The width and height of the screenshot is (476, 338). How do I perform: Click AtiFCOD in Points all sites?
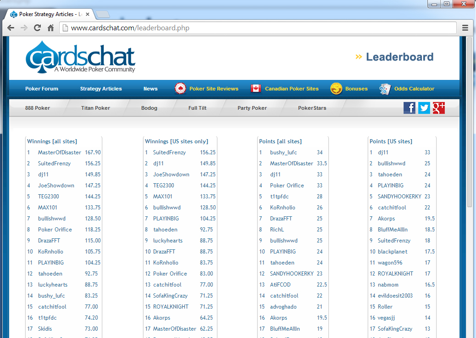[280, 285]
